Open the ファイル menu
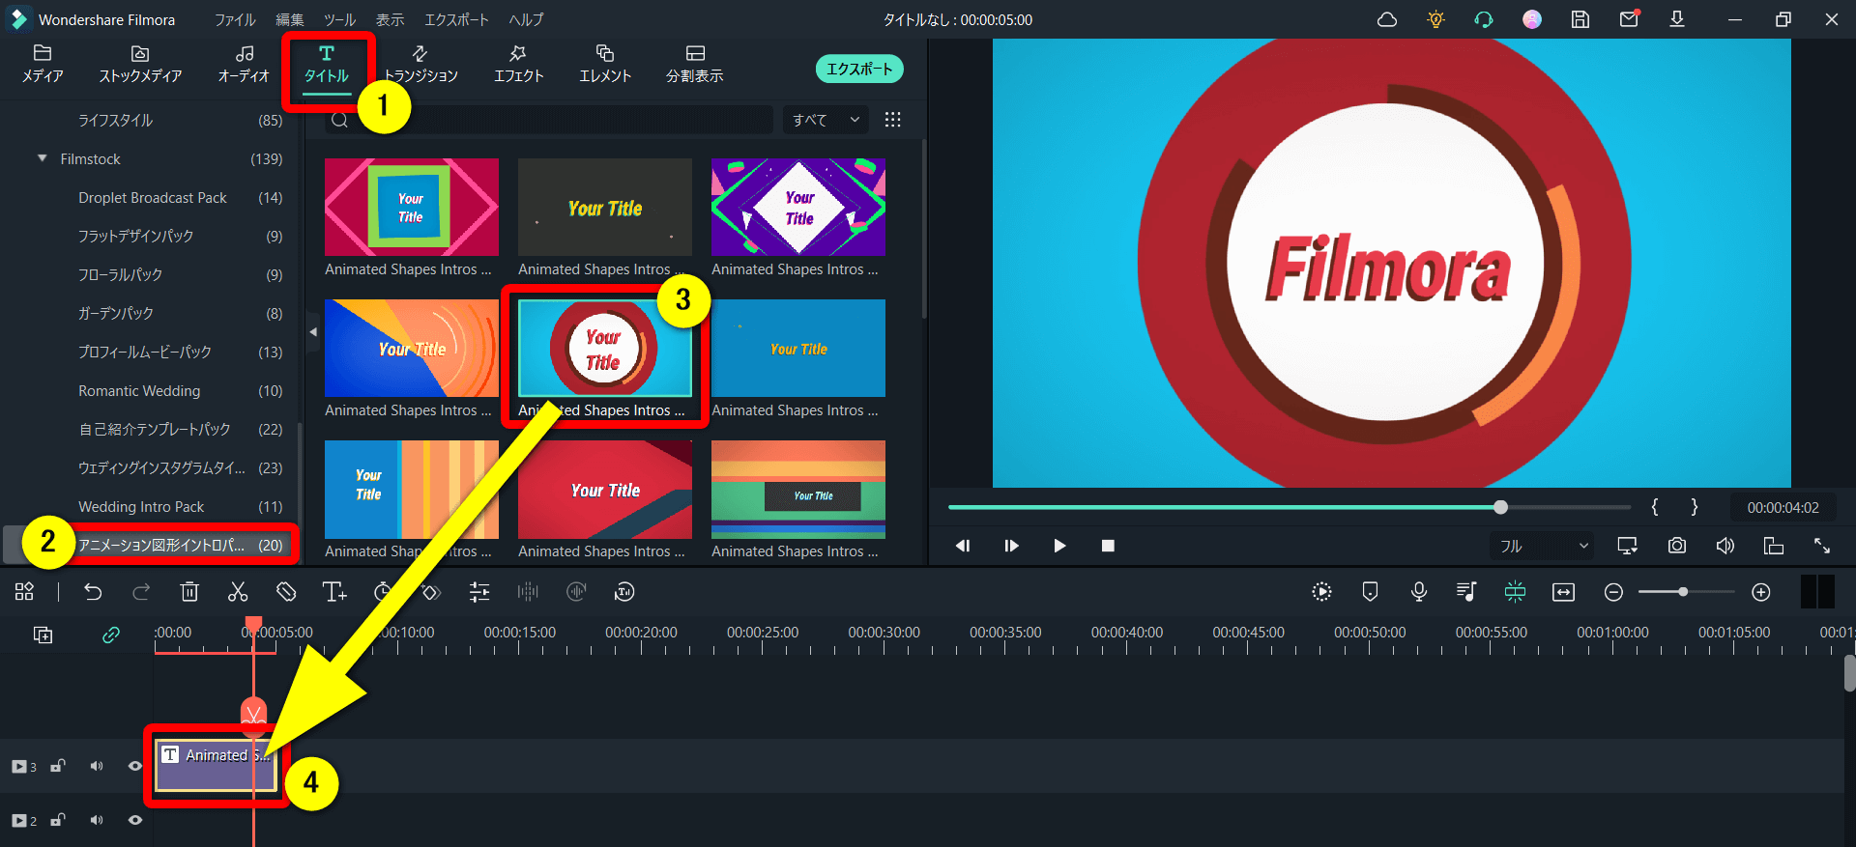 click(235, 19)
